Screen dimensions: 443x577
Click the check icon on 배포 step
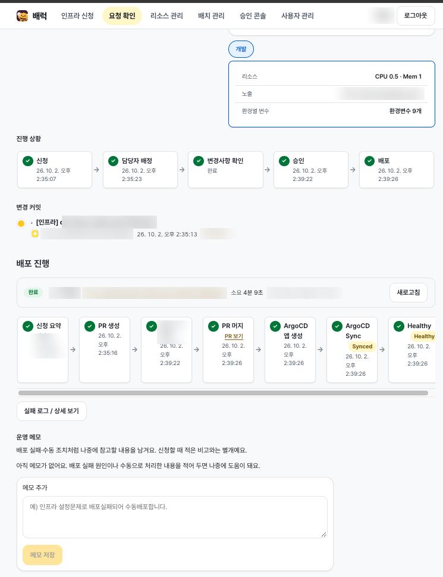(x=369, y=161)
